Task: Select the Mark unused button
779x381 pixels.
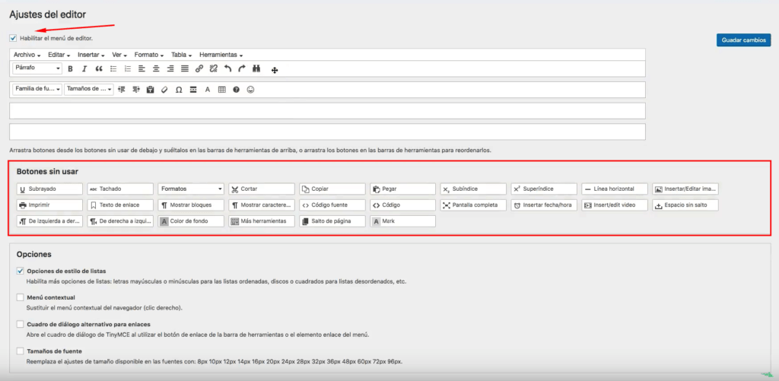Action: [403, 221]
